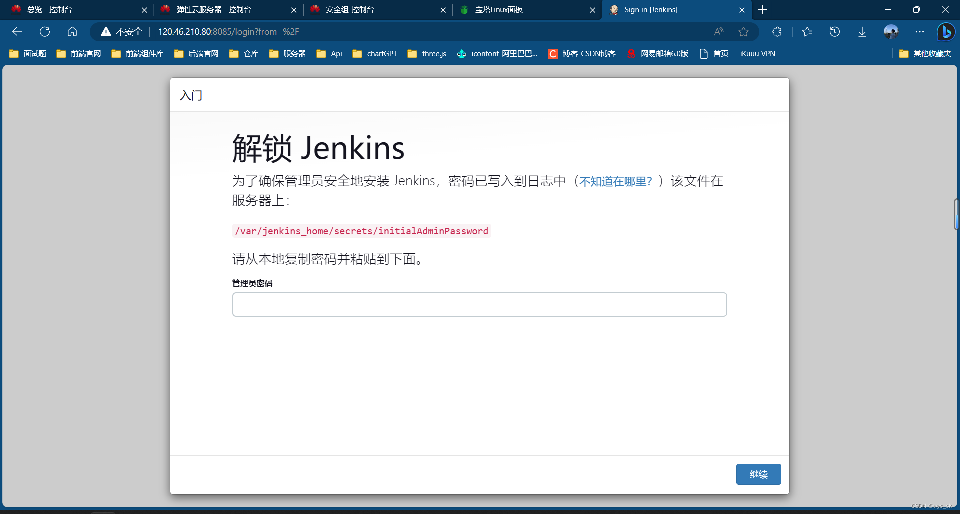The width and height of the screenshot is (960, 514).
Task: Open the 服务器 bookmark folder
Action: (x=287, y=54)
